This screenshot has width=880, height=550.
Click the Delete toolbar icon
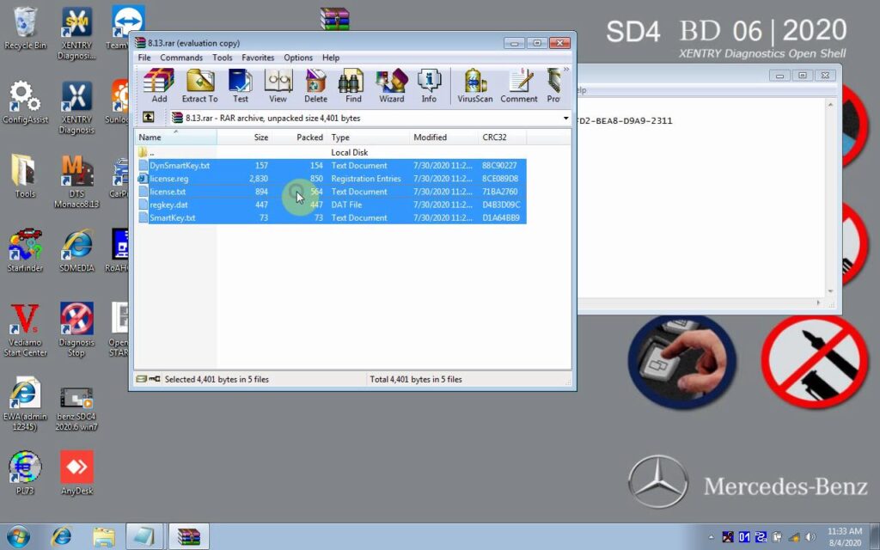315,86
